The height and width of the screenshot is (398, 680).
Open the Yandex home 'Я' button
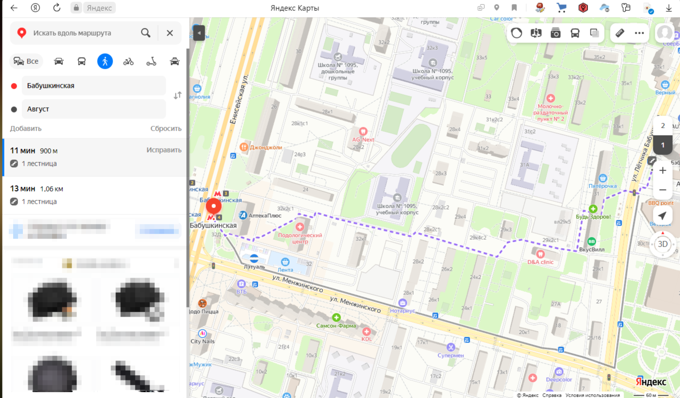click(x=35, y=8)
